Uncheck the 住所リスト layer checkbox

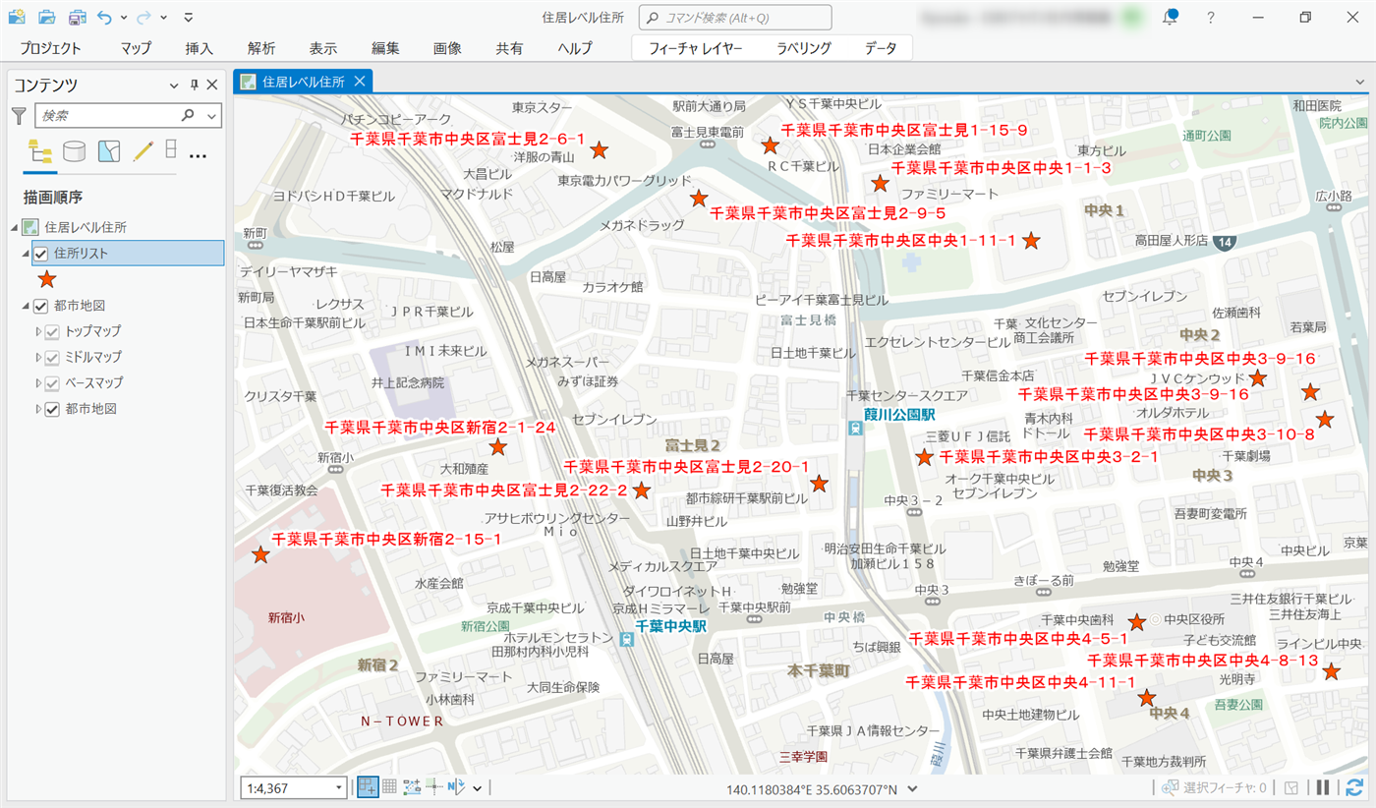(x=41, y=254)
